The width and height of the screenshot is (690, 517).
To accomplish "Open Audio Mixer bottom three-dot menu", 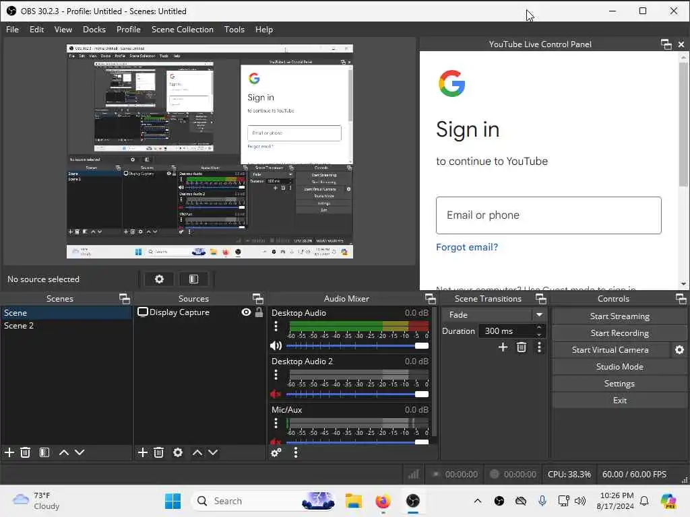I will click(296, 452).
